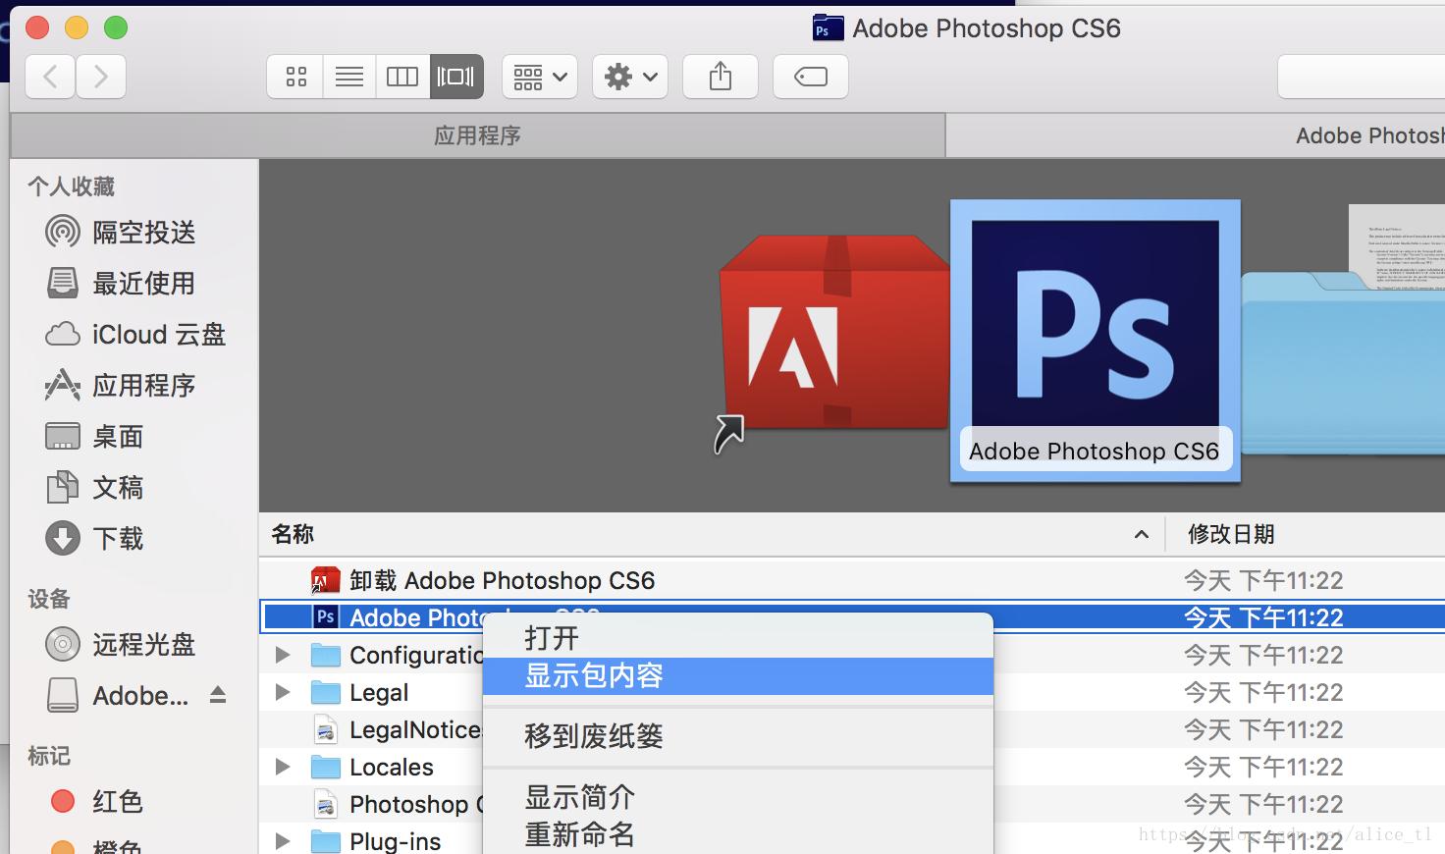Expand the Legal folder triangle

click(x=283, y=692)
